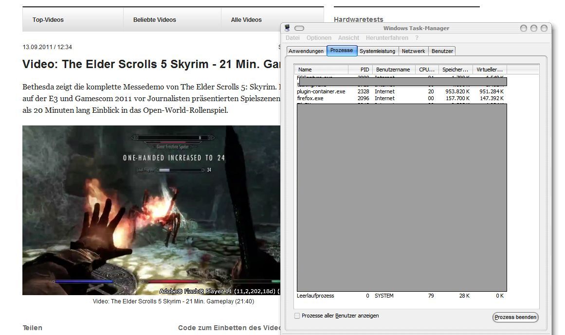Open the '?' help menu
565x335 pixels.
[417, 38]
